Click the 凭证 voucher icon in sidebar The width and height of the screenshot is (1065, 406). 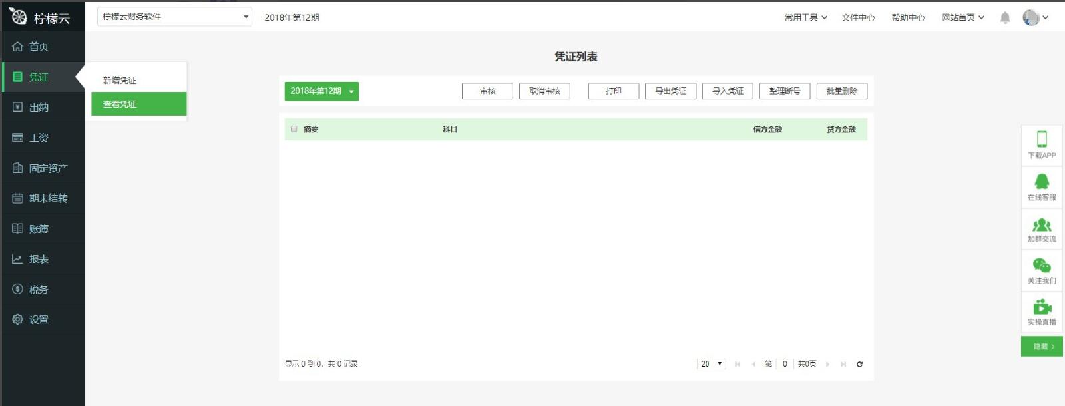[17, 77]
